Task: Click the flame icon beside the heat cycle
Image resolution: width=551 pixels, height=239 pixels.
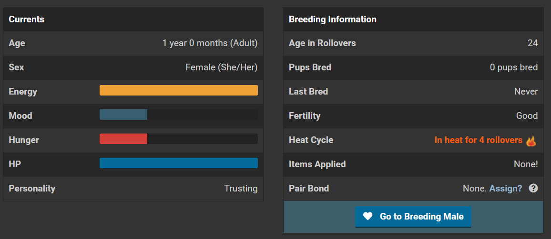Action: tap(531, 141)
